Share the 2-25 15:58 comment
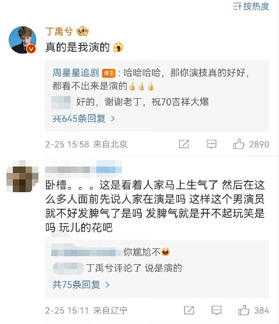The width and height of the screenshot is (279, 324). [x=184, y=144]
